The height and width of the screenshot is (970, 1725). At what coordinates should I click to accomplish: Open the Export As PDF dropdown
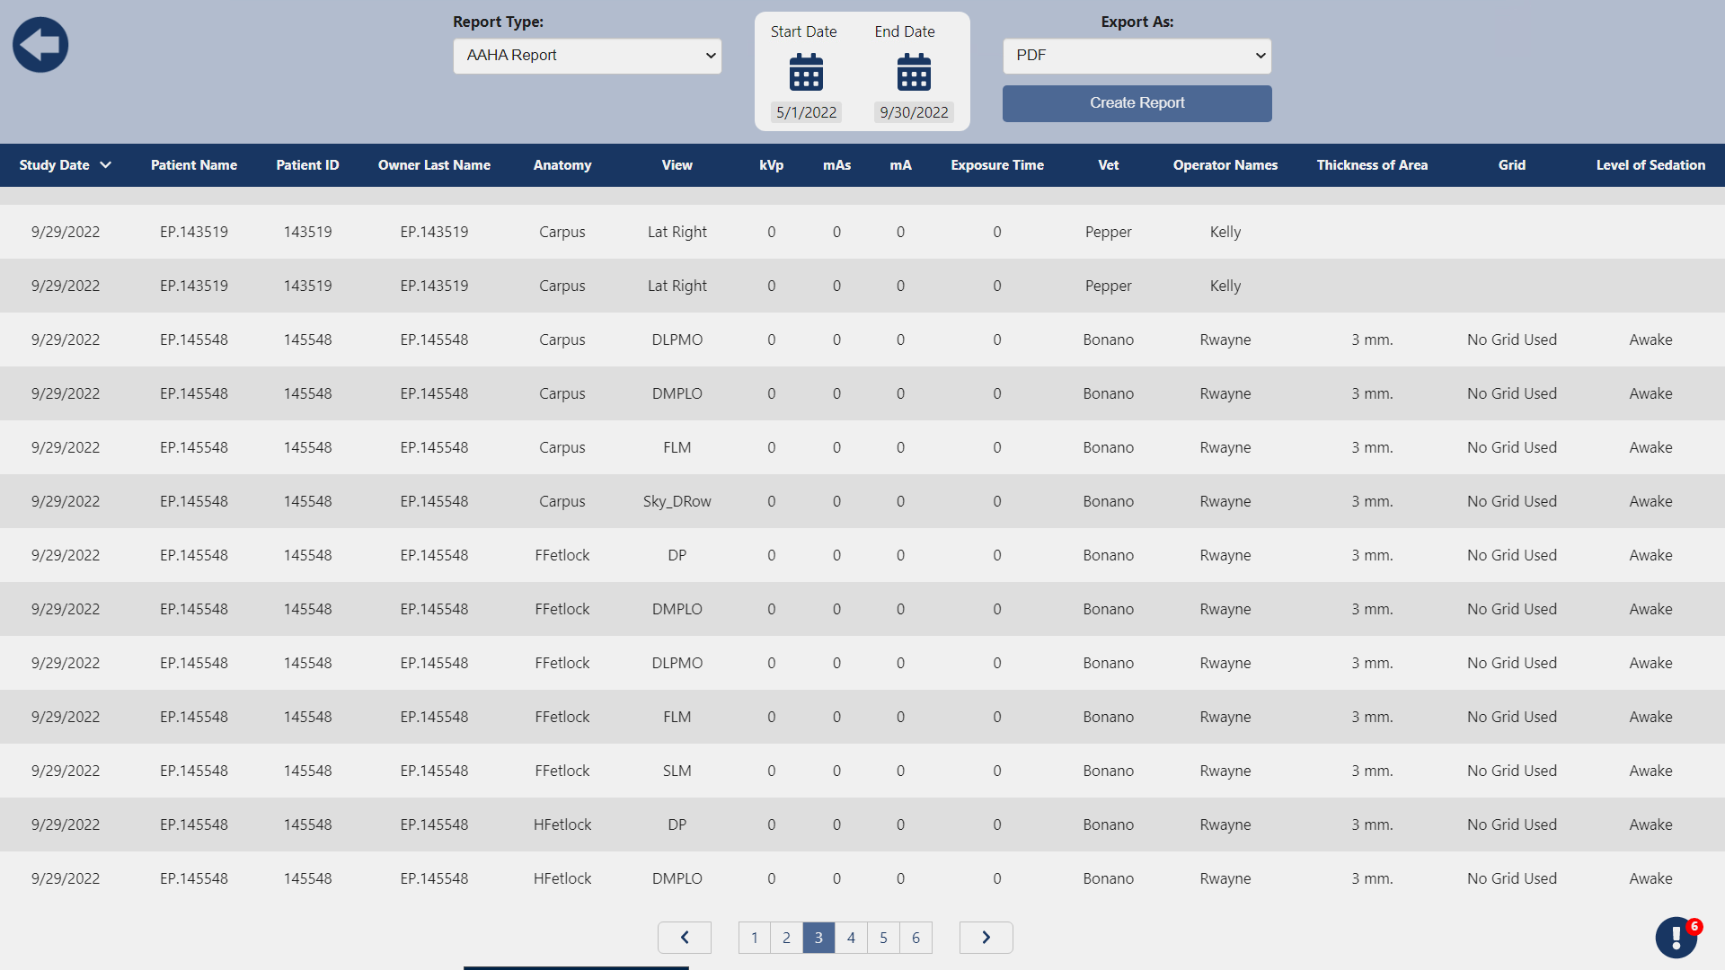coord(1137,56)
